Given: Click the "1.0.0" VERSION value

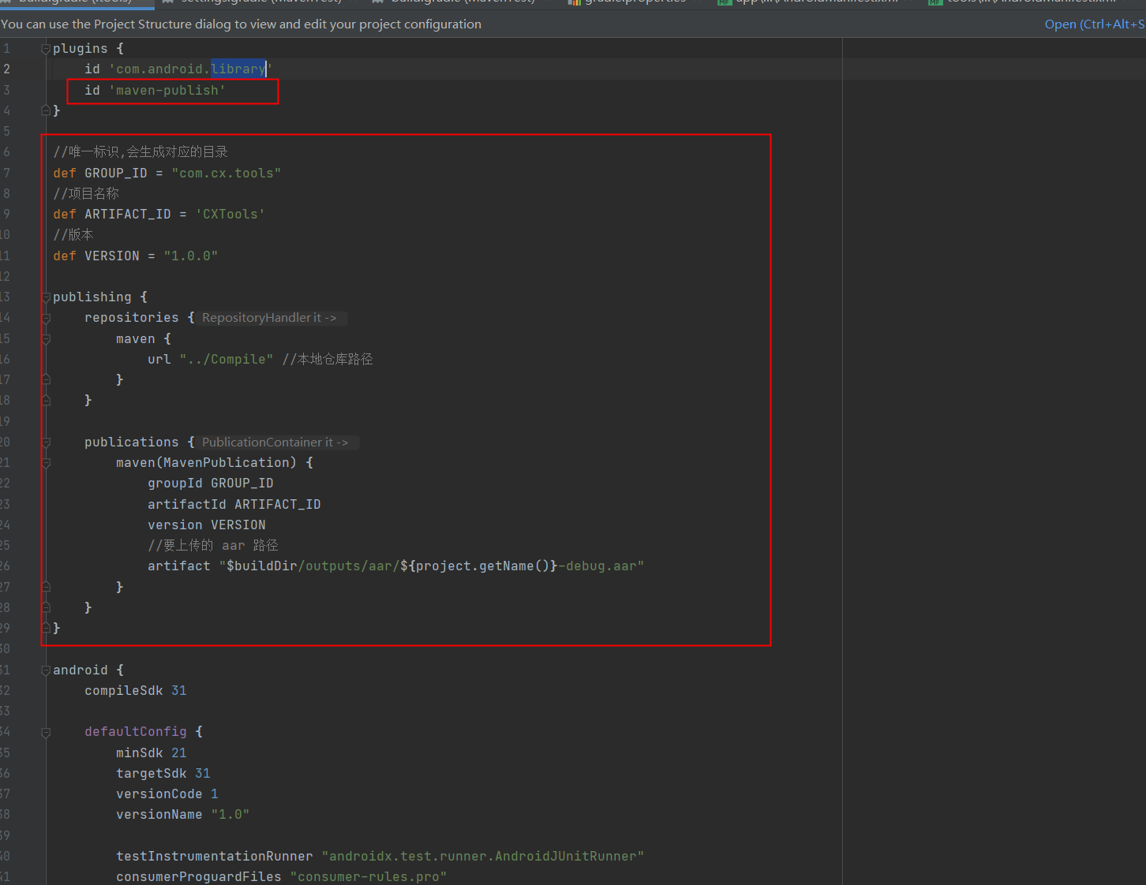Looking at the screenshot, I should coord(191,256).
